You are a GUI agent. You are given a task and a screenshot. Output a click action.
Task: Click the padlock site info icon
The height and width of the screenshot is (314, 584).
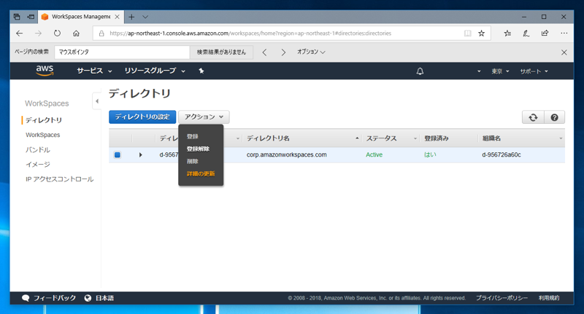[x=101, y=34]
